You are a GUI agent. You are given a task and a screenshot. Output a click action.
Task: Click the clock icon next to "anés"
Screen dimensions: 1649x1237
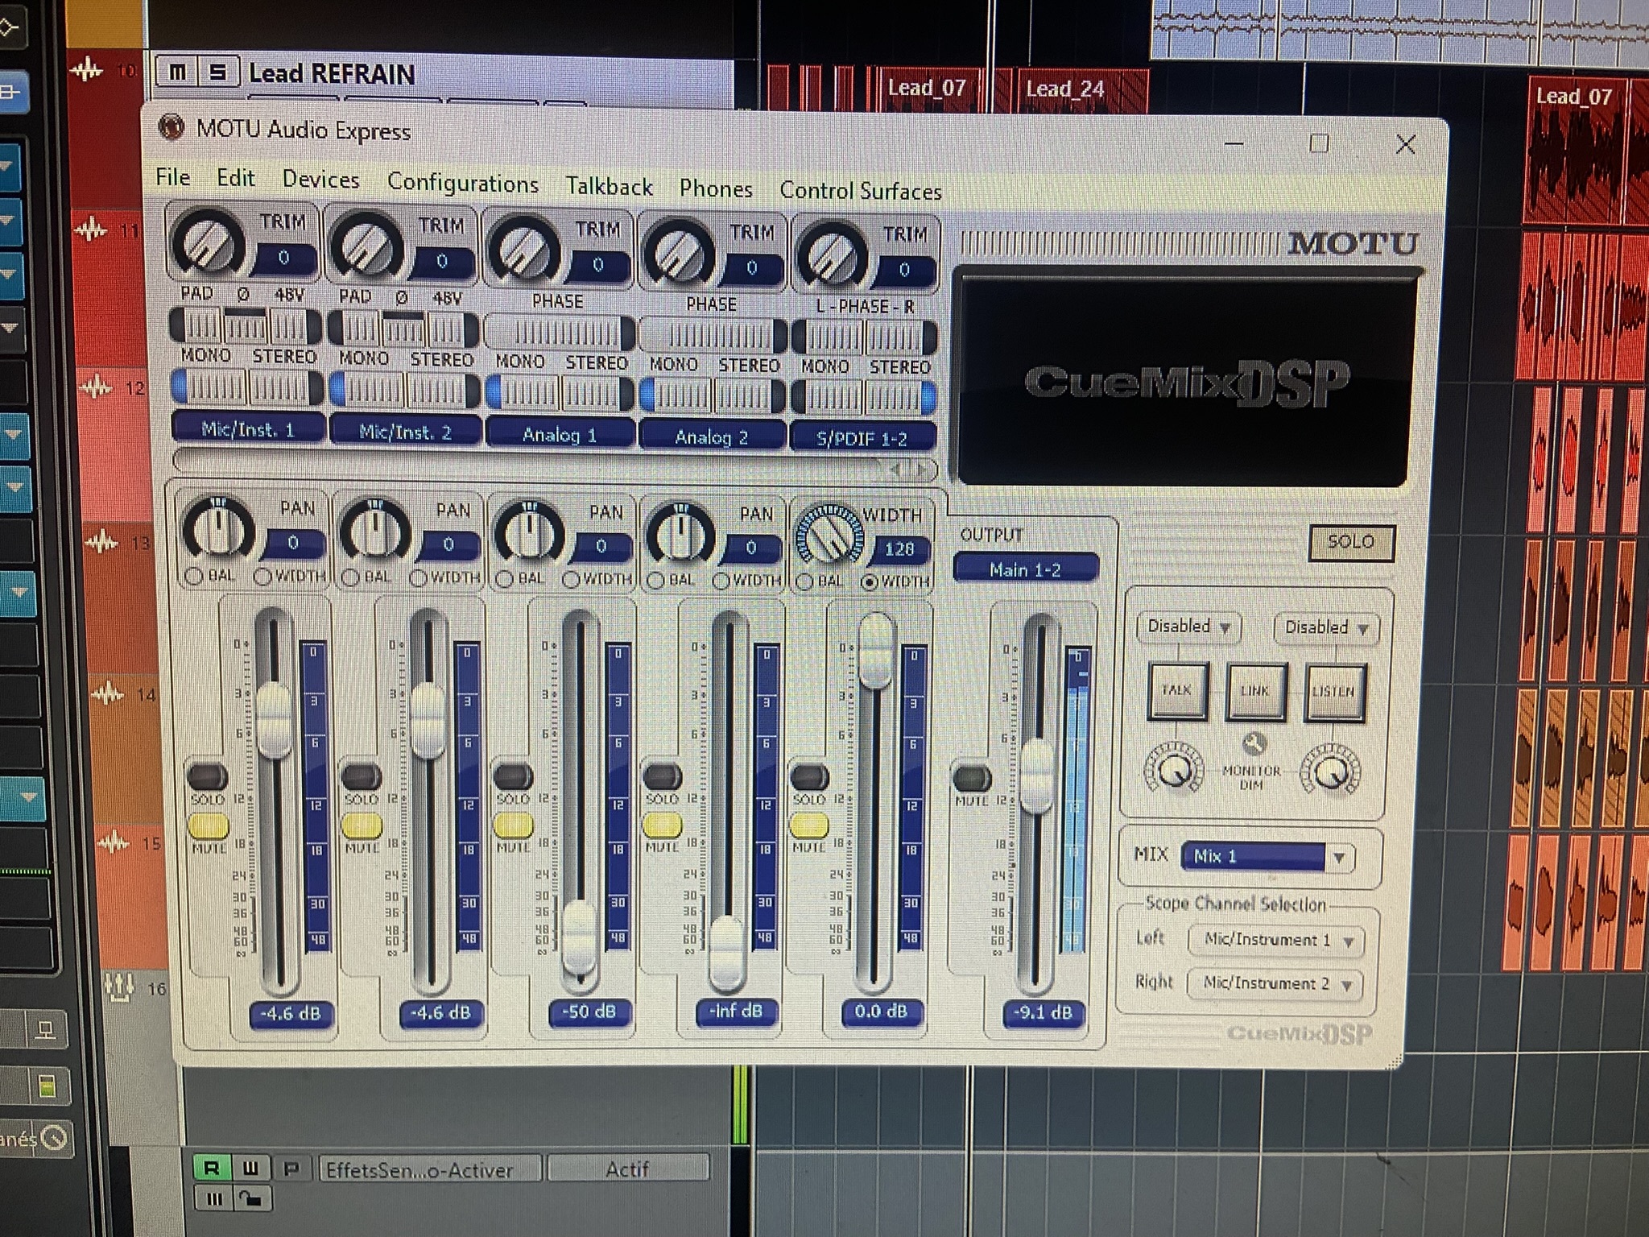click(x=54, y=1138)
